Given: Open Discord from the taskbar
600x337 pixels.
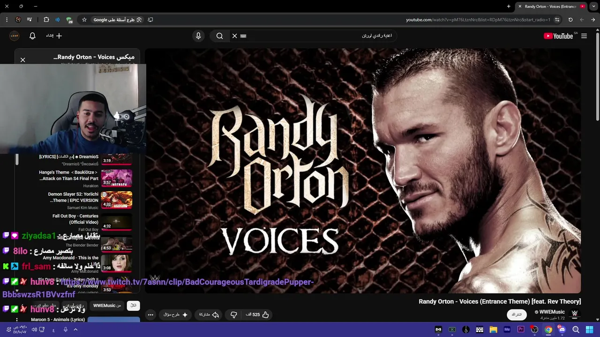Looking at the screenshot, I should pyautogui.click(x=562, y=330).
